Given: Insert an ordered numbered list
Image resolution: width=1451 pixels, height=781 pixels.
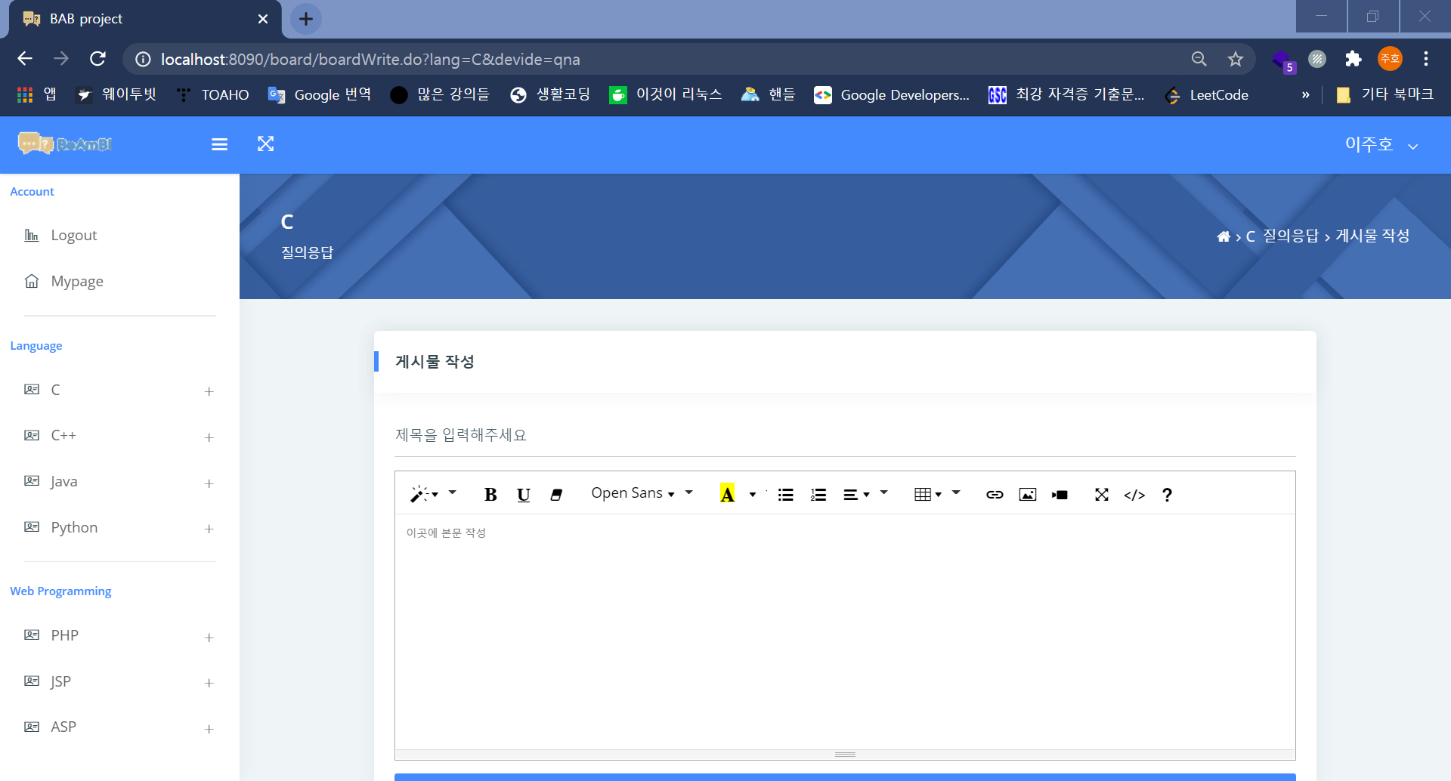Looking at the screenshot, I should (x=818, y=494).
